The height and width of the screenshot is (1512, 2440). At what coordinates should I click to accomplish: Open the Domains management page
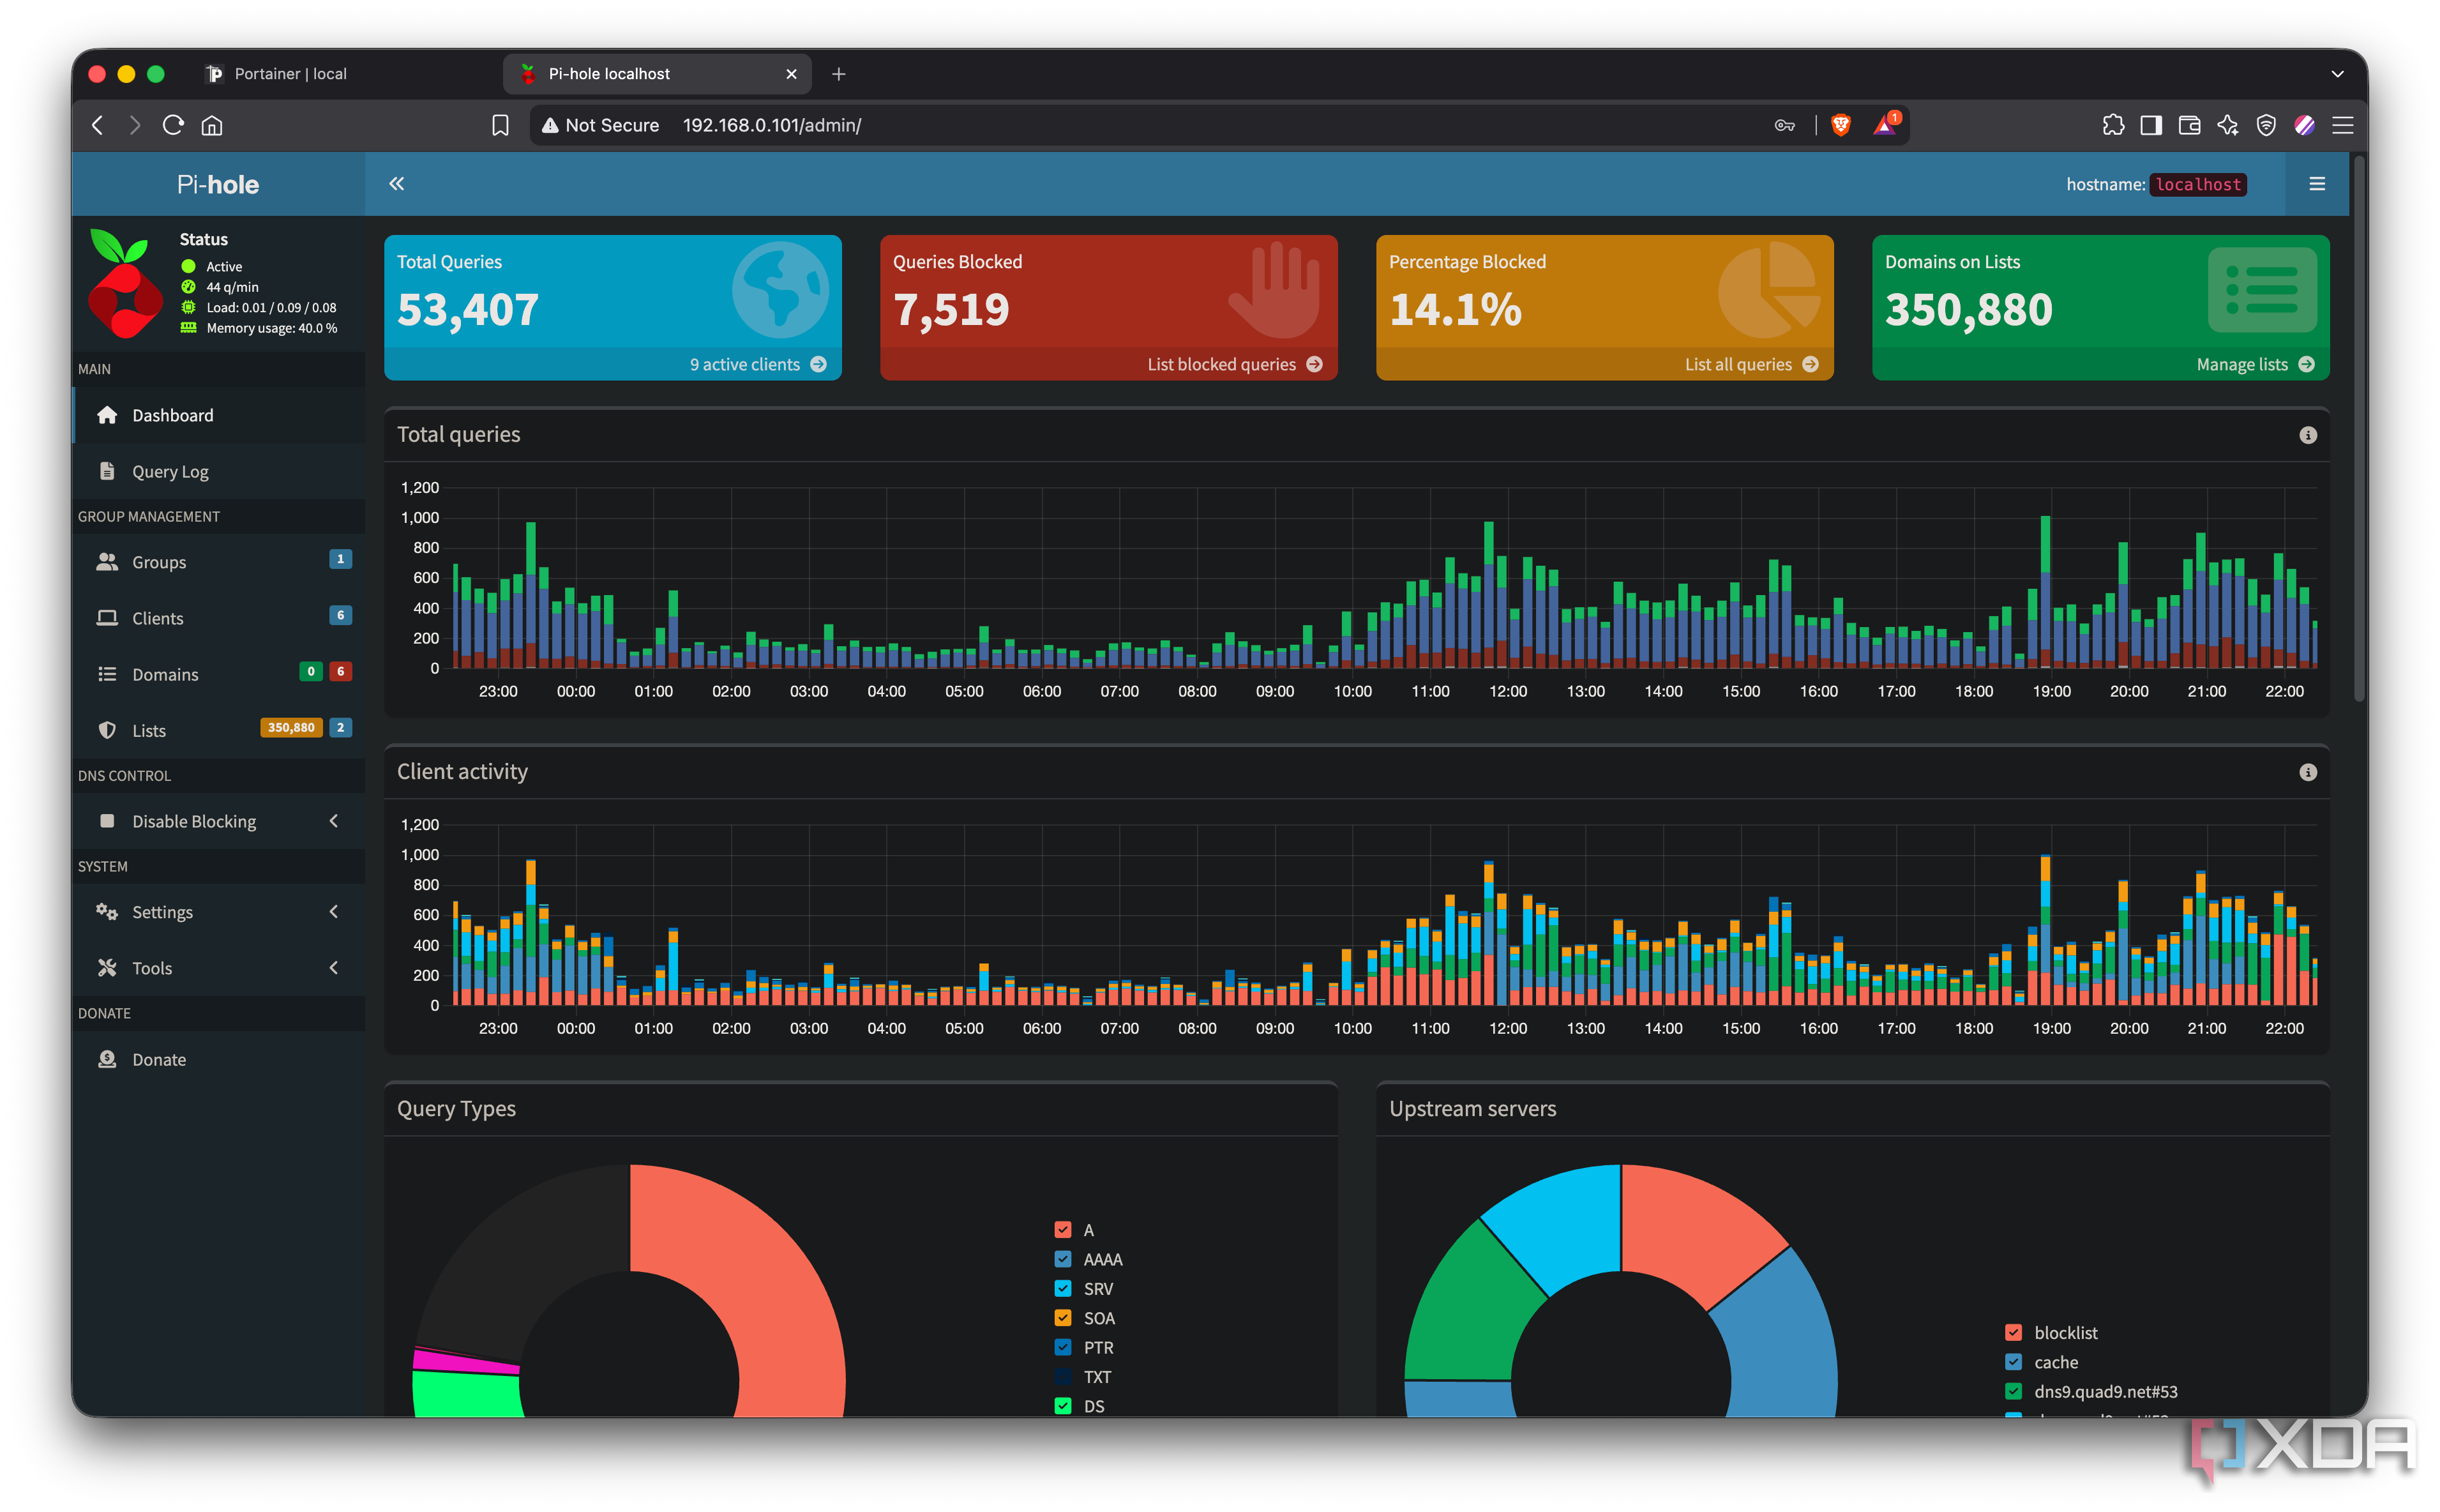click(x=219, y=674)
